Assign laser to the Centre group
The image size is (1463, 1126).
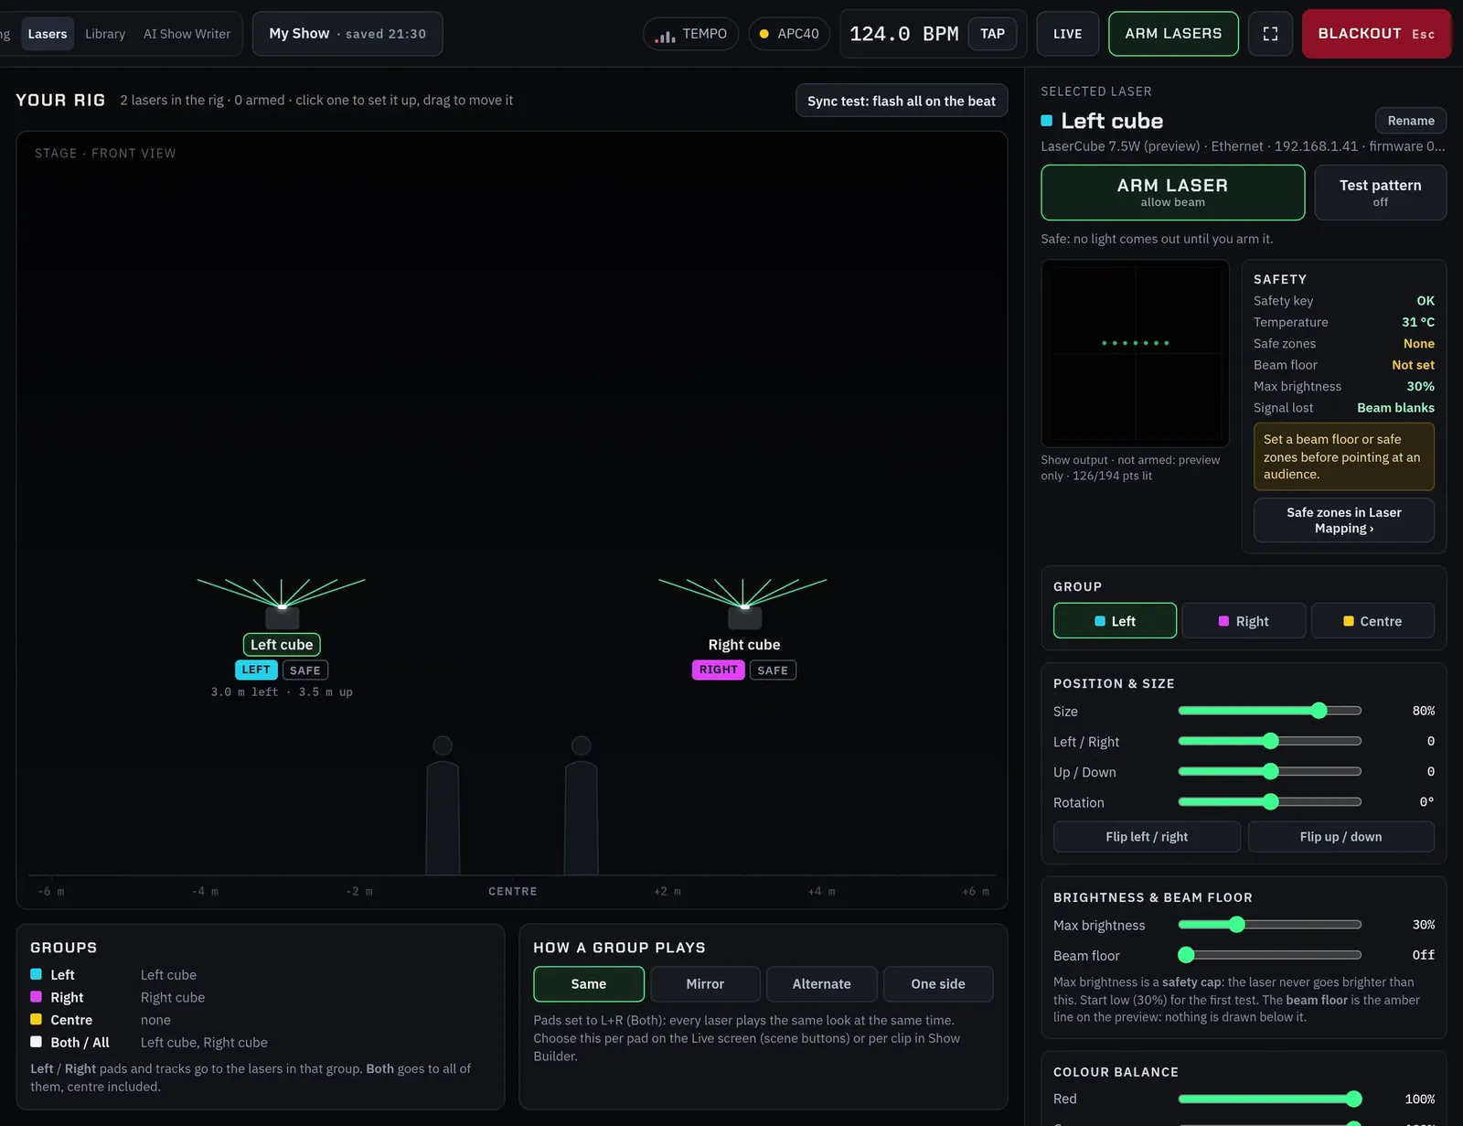(1372, 621)
